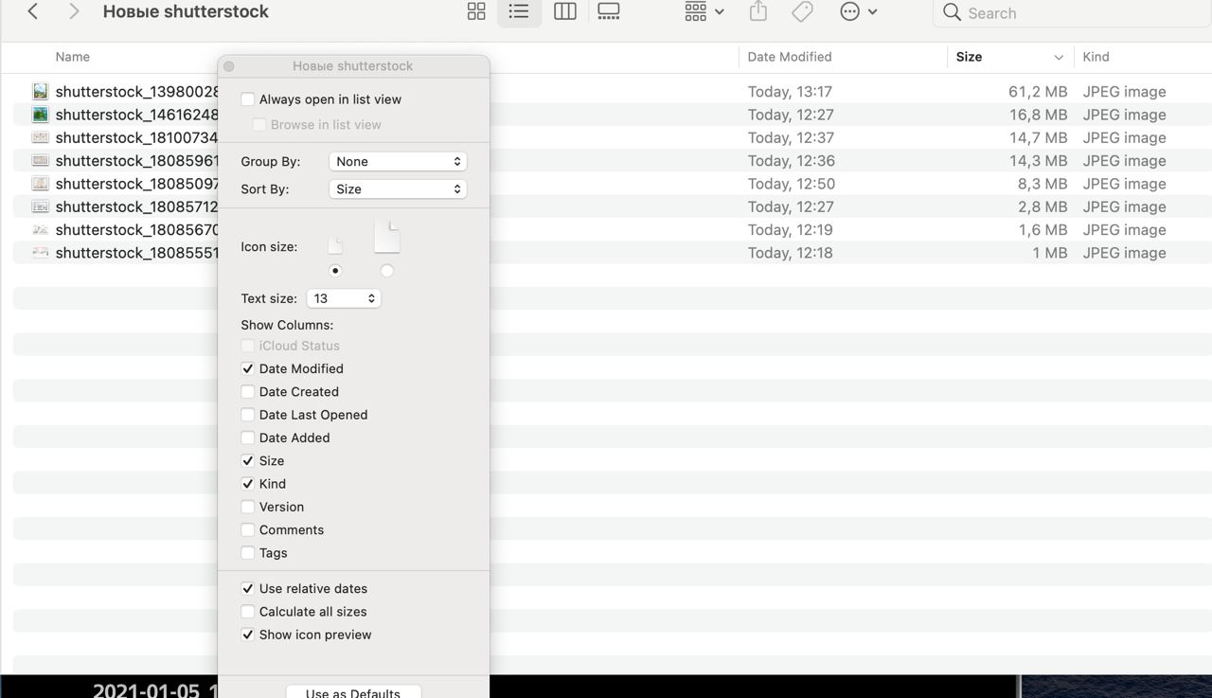Click icon of shutterstock_18085670 file
1212x698 pixels.
click(40, 229)
